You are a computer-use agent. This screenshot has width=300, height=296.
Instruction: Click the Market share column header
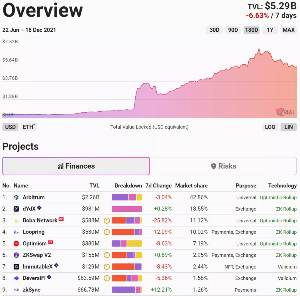[x=191, y=186]
